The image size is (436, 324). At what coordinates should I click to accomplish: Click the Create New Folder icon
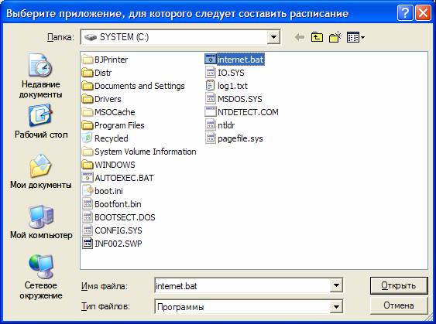coord(335,37)
